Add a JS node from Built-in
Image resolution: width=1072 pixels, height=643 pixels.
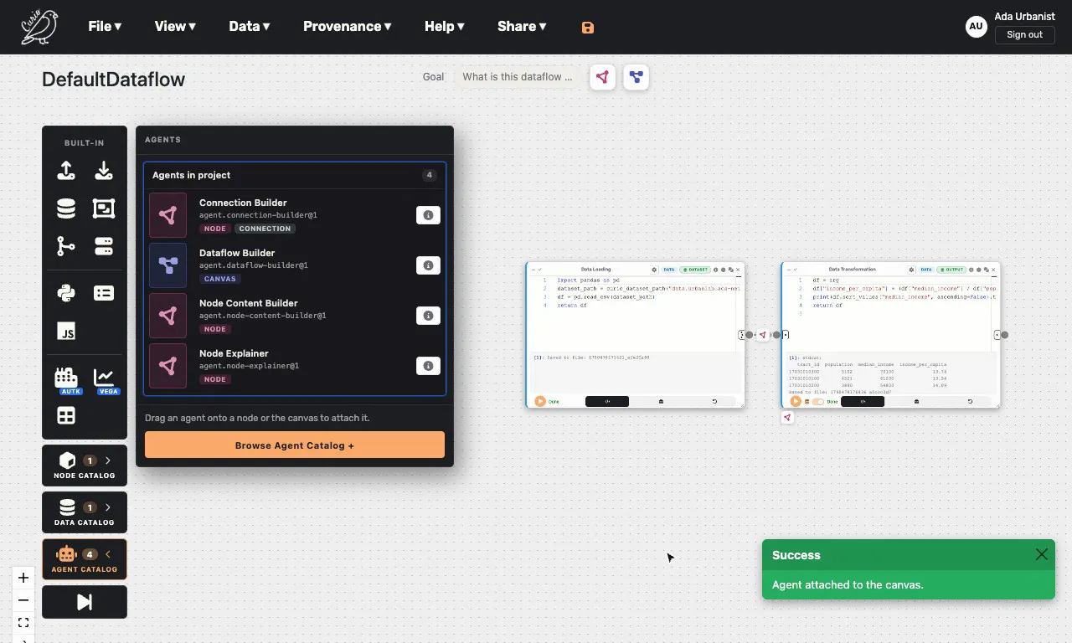point(66,331)
